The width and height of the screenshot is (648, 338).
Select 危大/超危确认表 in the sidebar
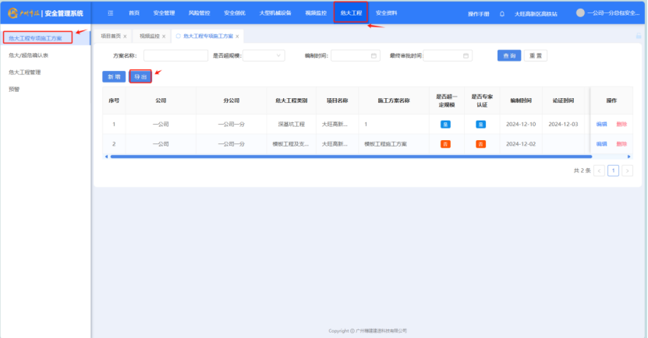(28, 55)
